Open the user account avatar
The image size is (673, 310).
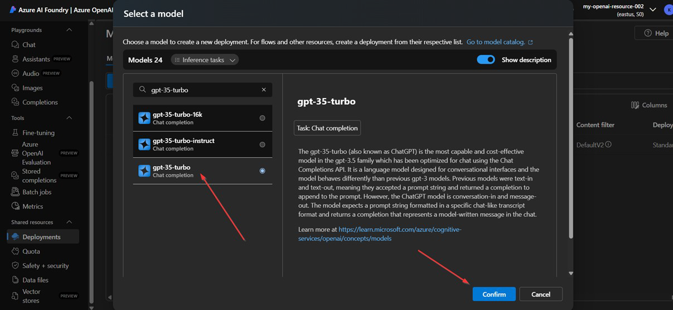click(668, 10)
